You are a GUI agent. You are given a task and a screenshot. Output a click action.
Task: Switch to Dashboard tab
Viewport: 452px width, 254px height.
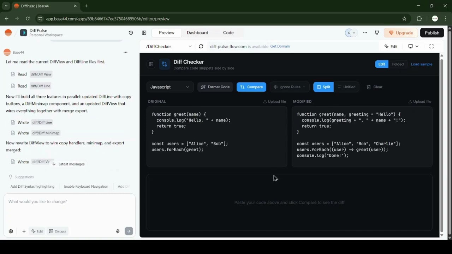click(x=197, y=33)
